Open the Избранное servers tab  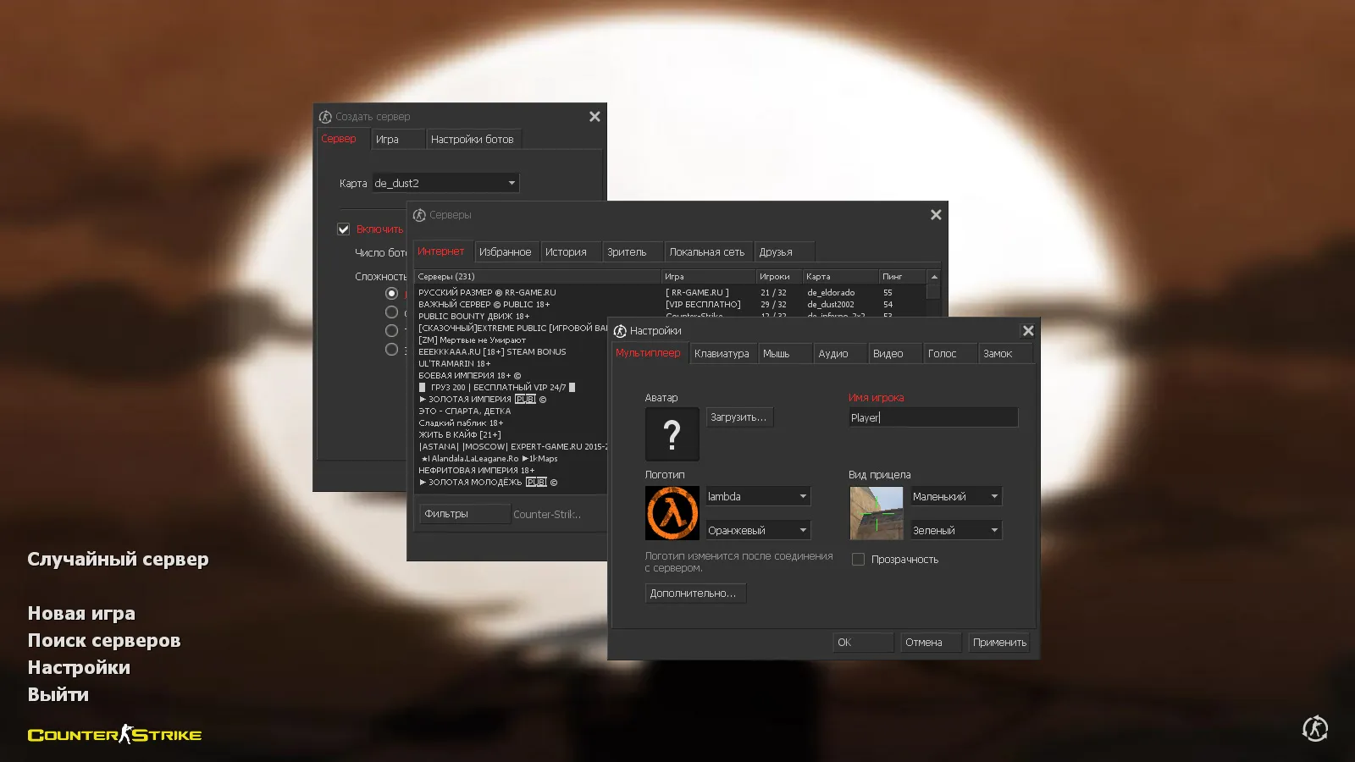pyautogui.click(x=507, y=251)
